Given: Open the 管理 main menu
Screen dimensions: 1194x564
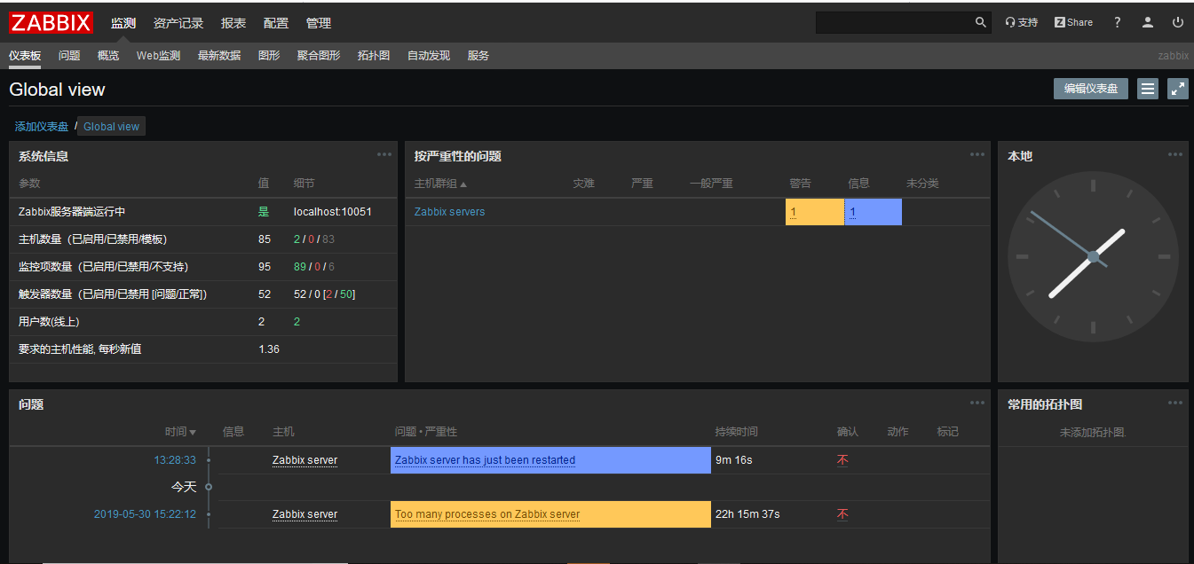Looking at the screenshot, I should click(x=319, y=23).
